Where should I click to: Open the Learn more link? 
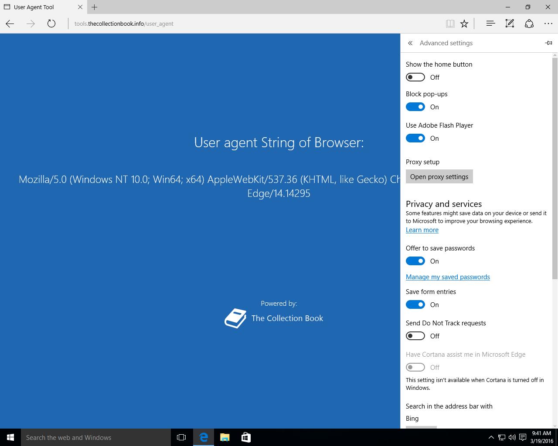pos(422,230)
